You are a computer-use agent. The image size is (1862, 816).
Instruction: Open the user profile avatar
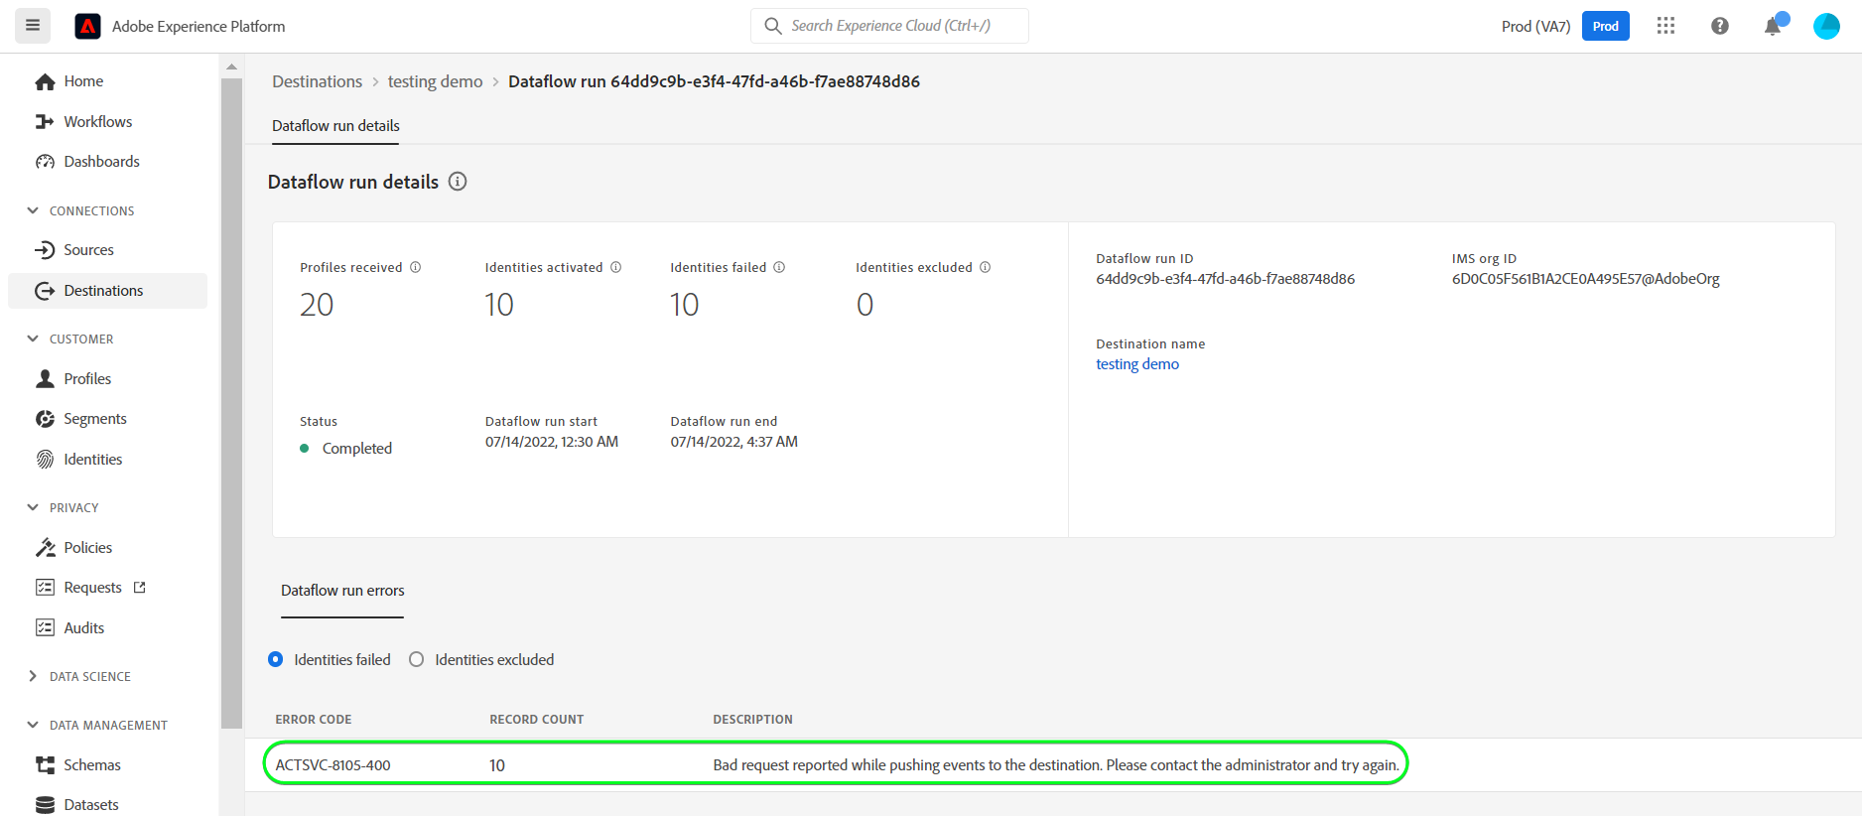coord(1826,26)
